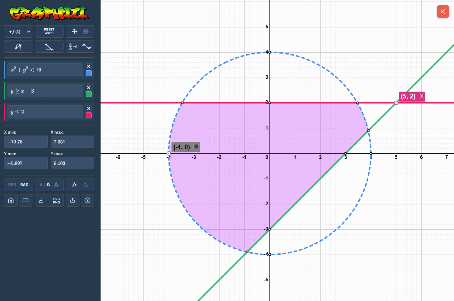The width and height of the screenshot is (454, 301).
Task: Click the Graphiti logo
Action: click(x=49, y=13)
